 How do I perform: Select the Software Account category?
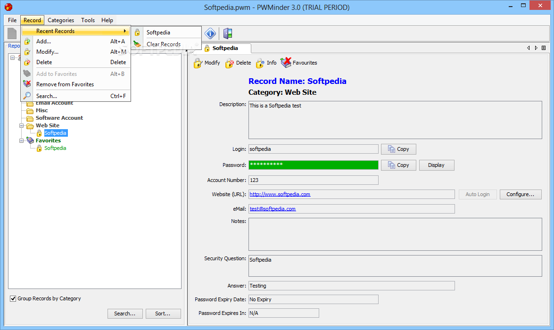[x=59, y=118]
